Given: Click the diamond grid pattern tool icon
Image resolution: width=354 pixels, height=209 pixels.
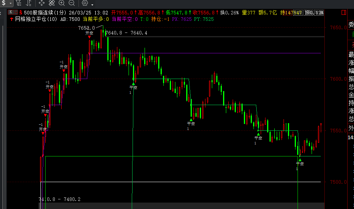Looking at the screenshot, I should point(52,3).
